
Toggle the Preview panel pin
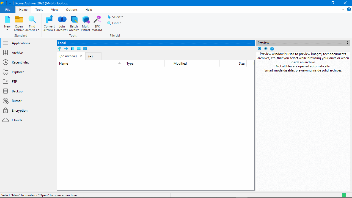click(347, 43)
